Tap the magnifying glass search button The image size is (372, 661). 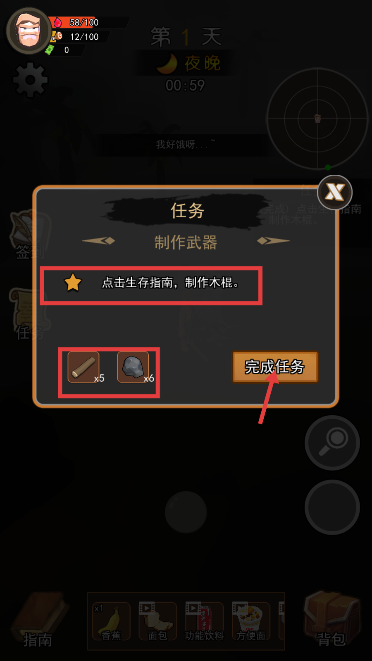point(332,443)
